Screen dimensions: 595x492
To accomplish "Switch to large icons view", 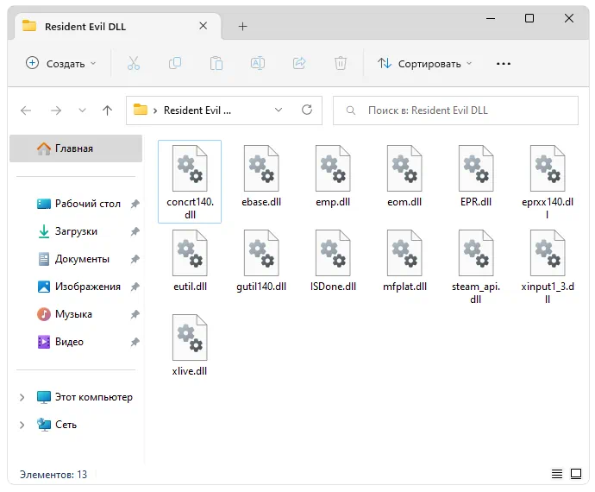I will pos(576,474).
